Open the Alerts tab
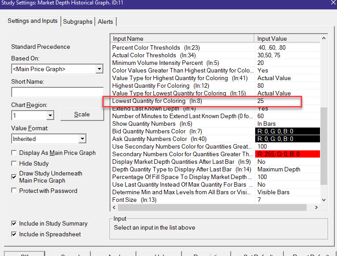Image resolution: width=337 pixels, height=256 pixels. pyautogui.click(x=105, y=21)
